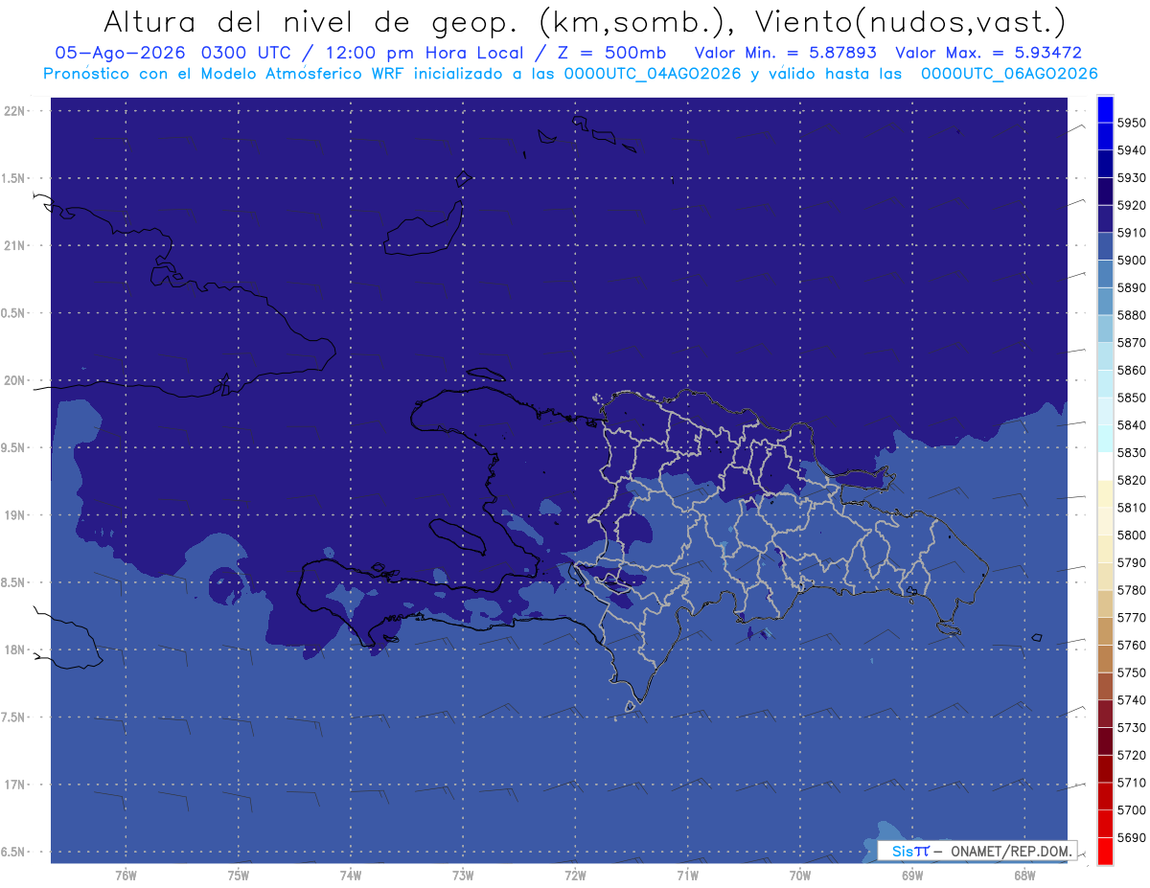
Task: Click the '0300 UTC' time label
Action: tap(248, 53)
